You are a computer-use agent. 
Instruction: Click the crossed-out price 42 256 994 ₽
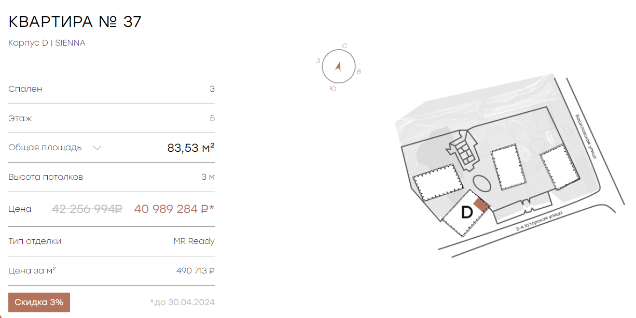point(87,209)
